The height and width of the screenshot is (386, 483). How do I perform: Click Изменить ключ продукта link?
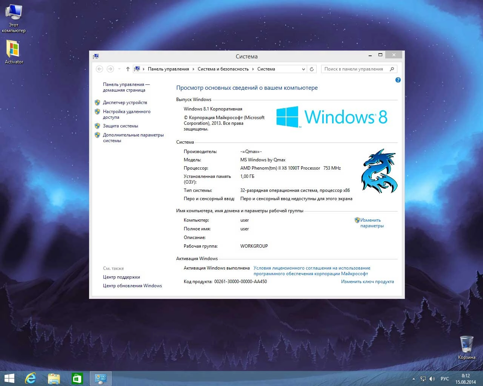coord(368,282)
